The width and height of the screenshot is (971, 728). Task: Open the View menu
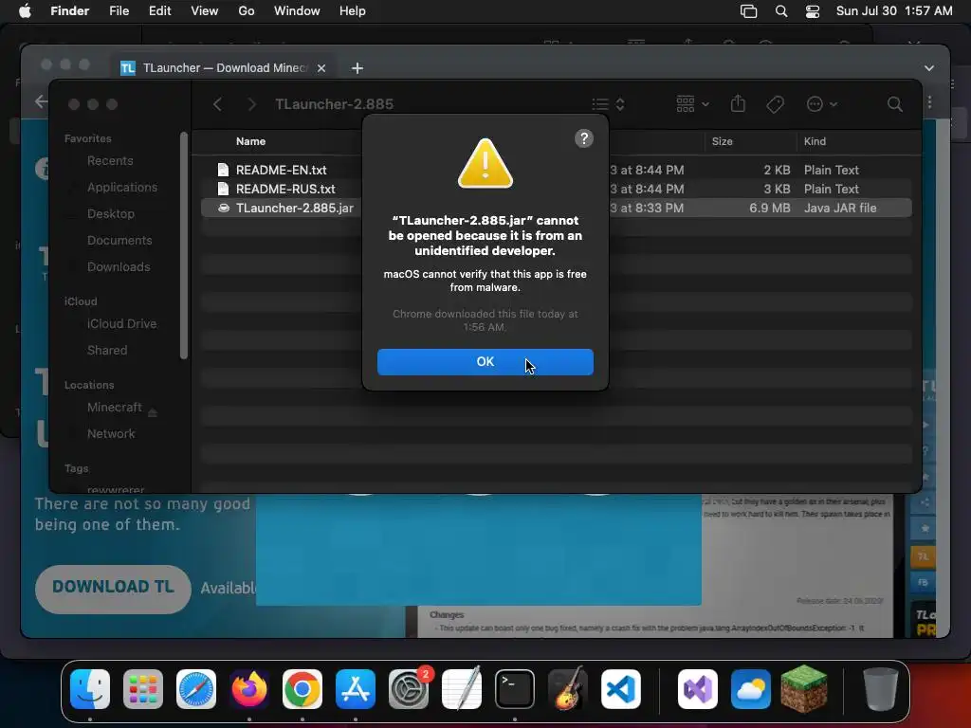point(205,11)
